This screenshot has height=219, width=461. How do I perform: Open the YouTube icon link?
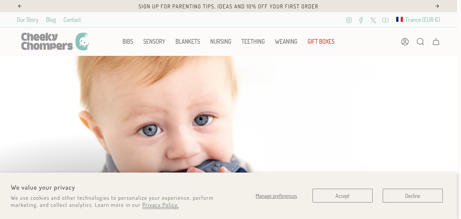(x=385, y=20)
